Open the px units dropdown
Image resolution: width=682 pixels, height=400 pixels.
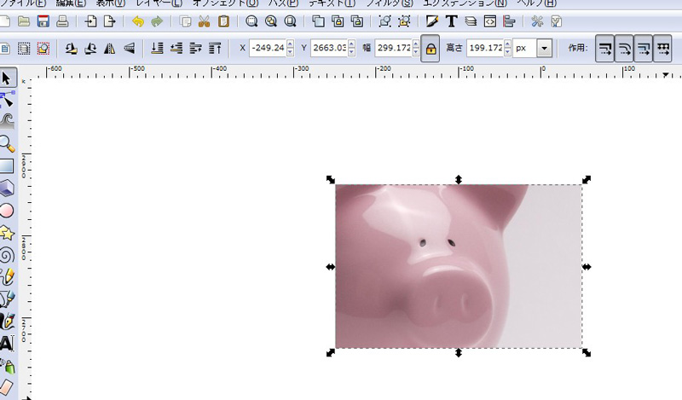point(545,49)
